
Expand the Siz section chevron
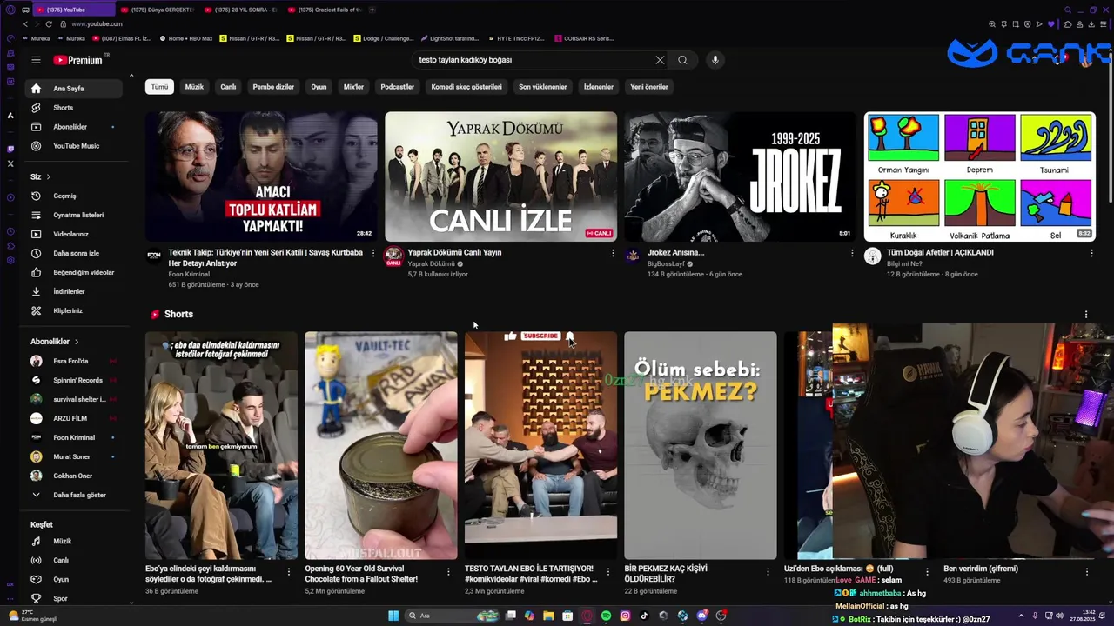[x=48, y=176]
